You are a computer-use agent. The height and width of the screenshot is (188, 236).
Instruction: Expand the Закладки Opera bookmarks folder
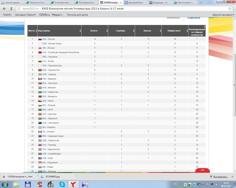tap(24, 15)
